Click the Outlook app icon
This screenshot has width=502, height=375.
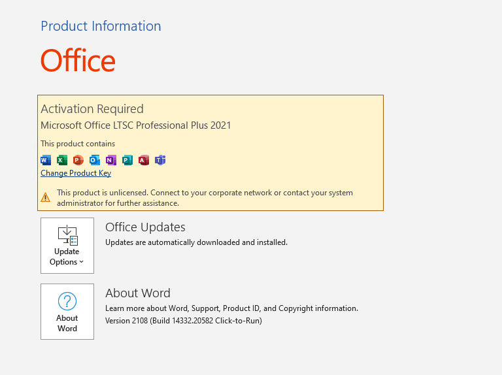(x=94, y=160)
